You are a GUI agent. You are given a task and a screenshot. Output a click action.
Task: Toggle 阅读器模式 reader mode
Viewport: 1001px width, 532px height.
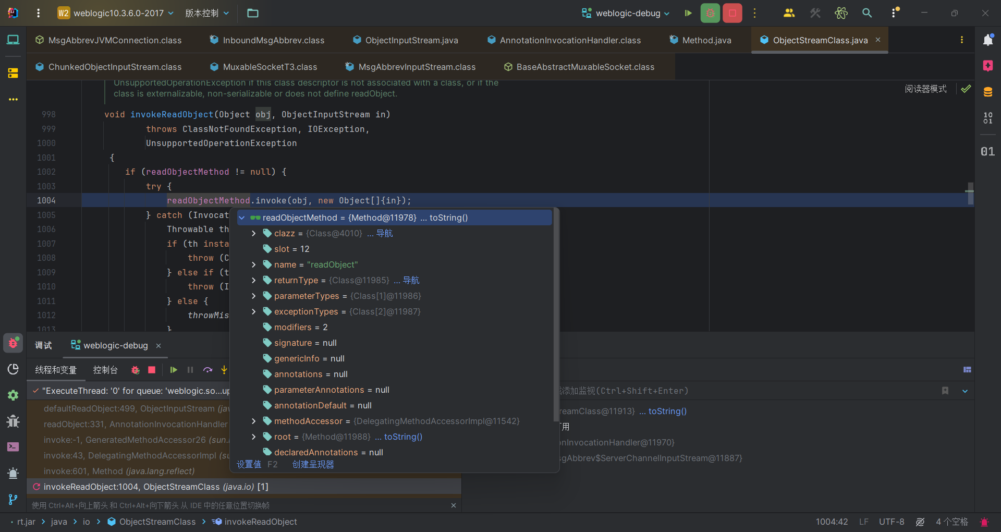926,89
